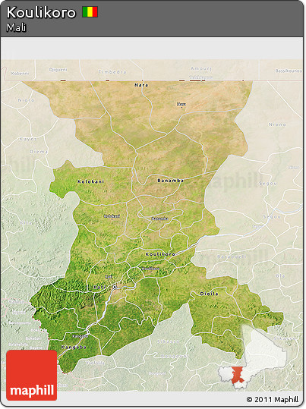Select the Koulikoro title heading

(41, 12)
